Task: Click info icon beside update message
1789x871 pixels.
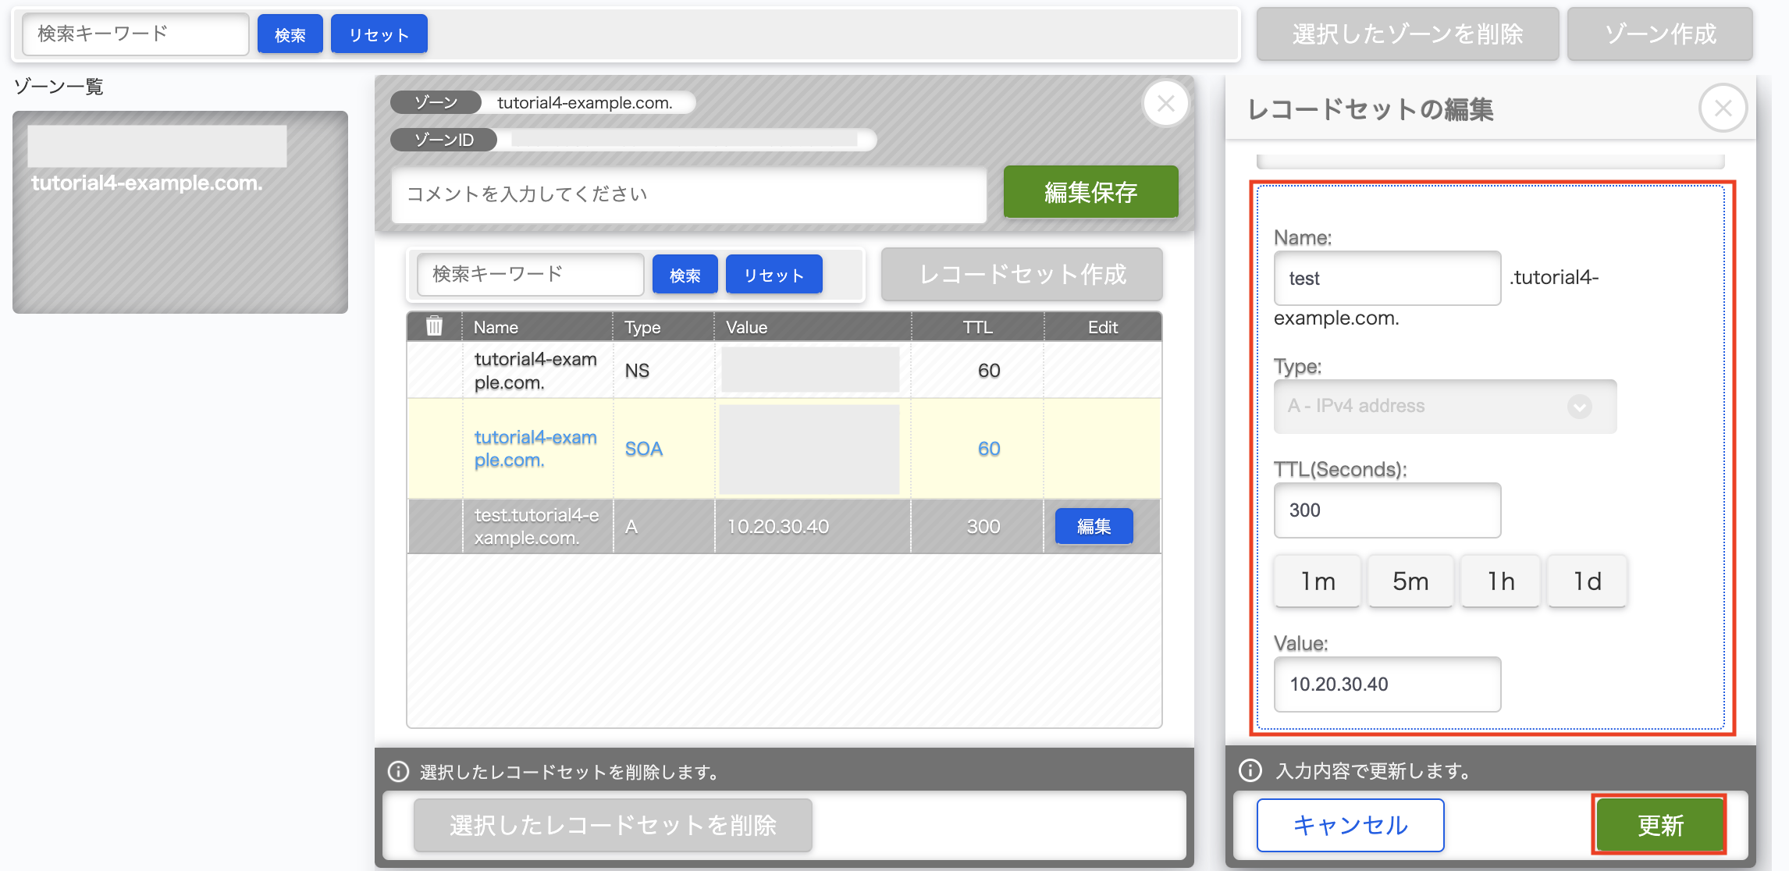Action: 1250,771
